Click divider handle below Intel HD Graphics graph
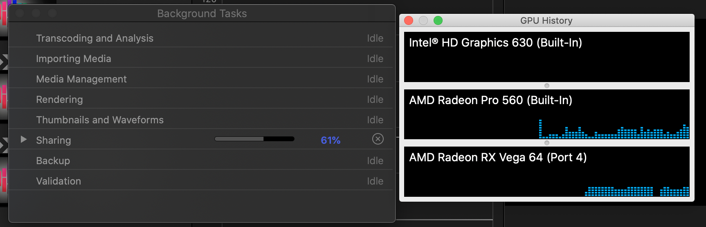The width and height of the screenshot is (706, 227). click(x=547, y=86)
